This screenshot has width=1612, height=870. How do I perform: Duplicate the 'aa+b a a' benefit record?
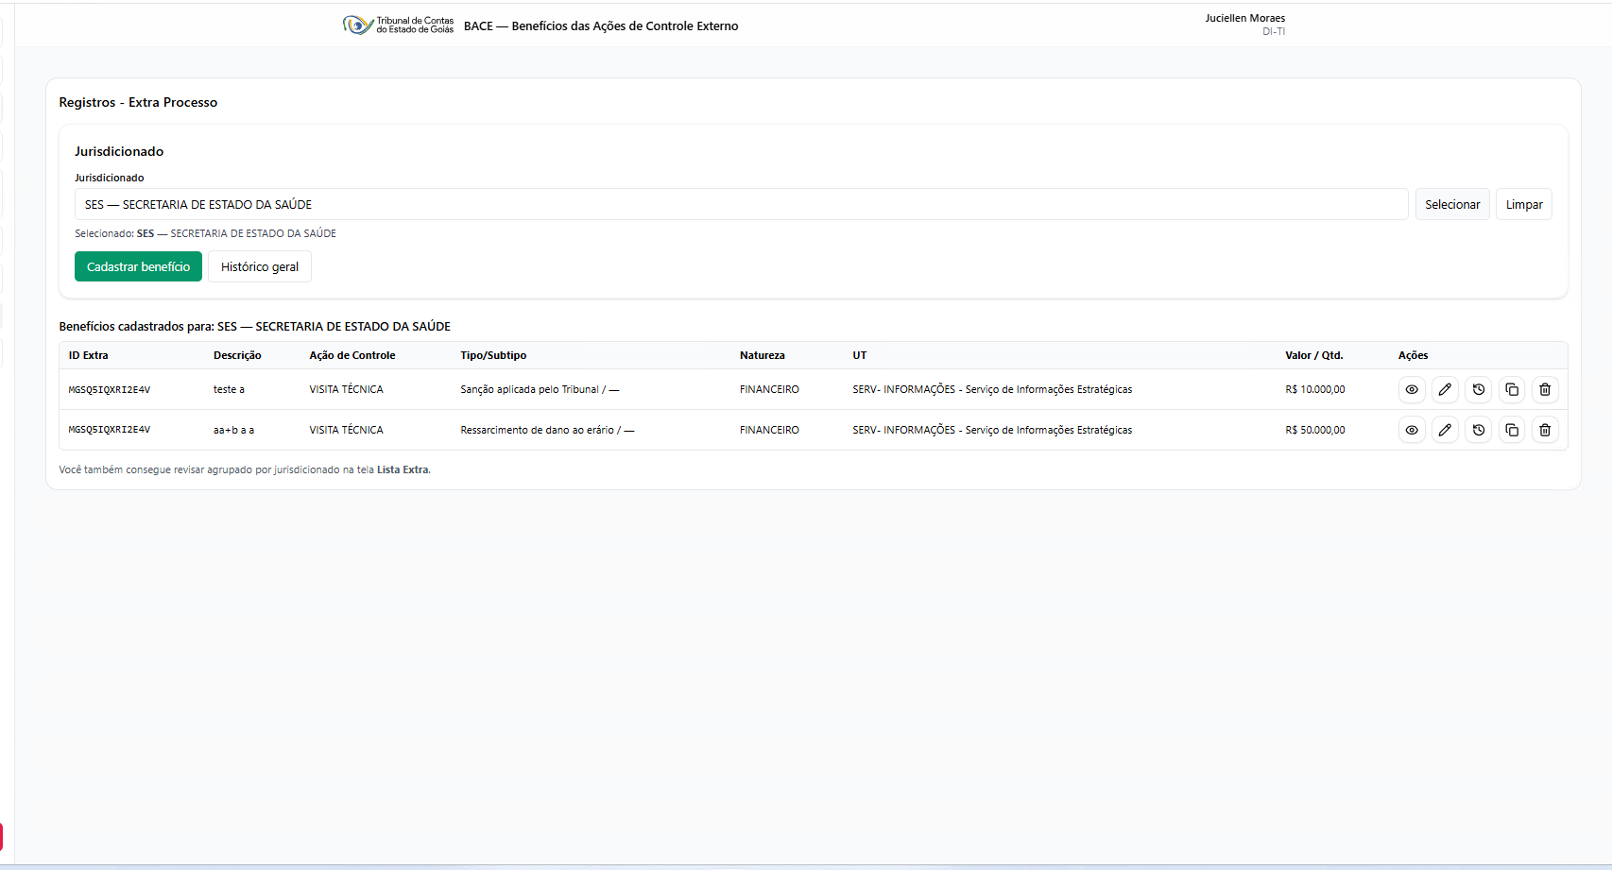click(x=1512, y=430)
